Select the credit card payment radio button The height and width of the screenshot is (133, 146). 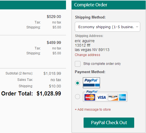tap(78, 97)
